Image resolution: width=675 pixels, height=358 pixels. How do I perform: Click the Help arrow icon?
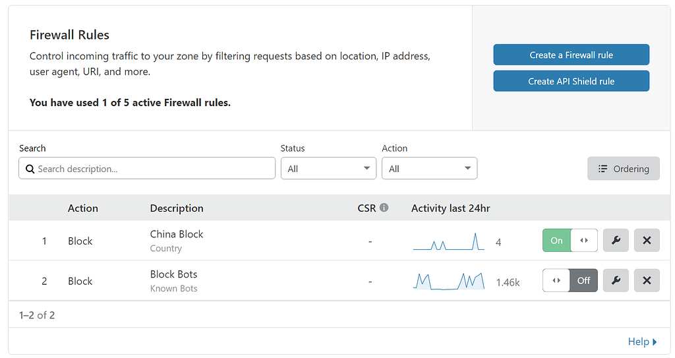click(x=655, y=342)
